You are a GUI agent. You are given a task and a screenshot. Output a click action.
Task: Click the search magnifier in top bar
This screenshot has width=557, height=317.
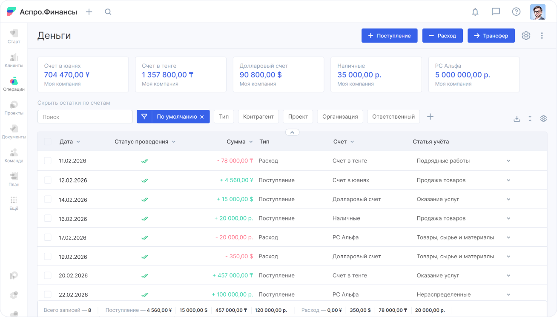point(108,12)
